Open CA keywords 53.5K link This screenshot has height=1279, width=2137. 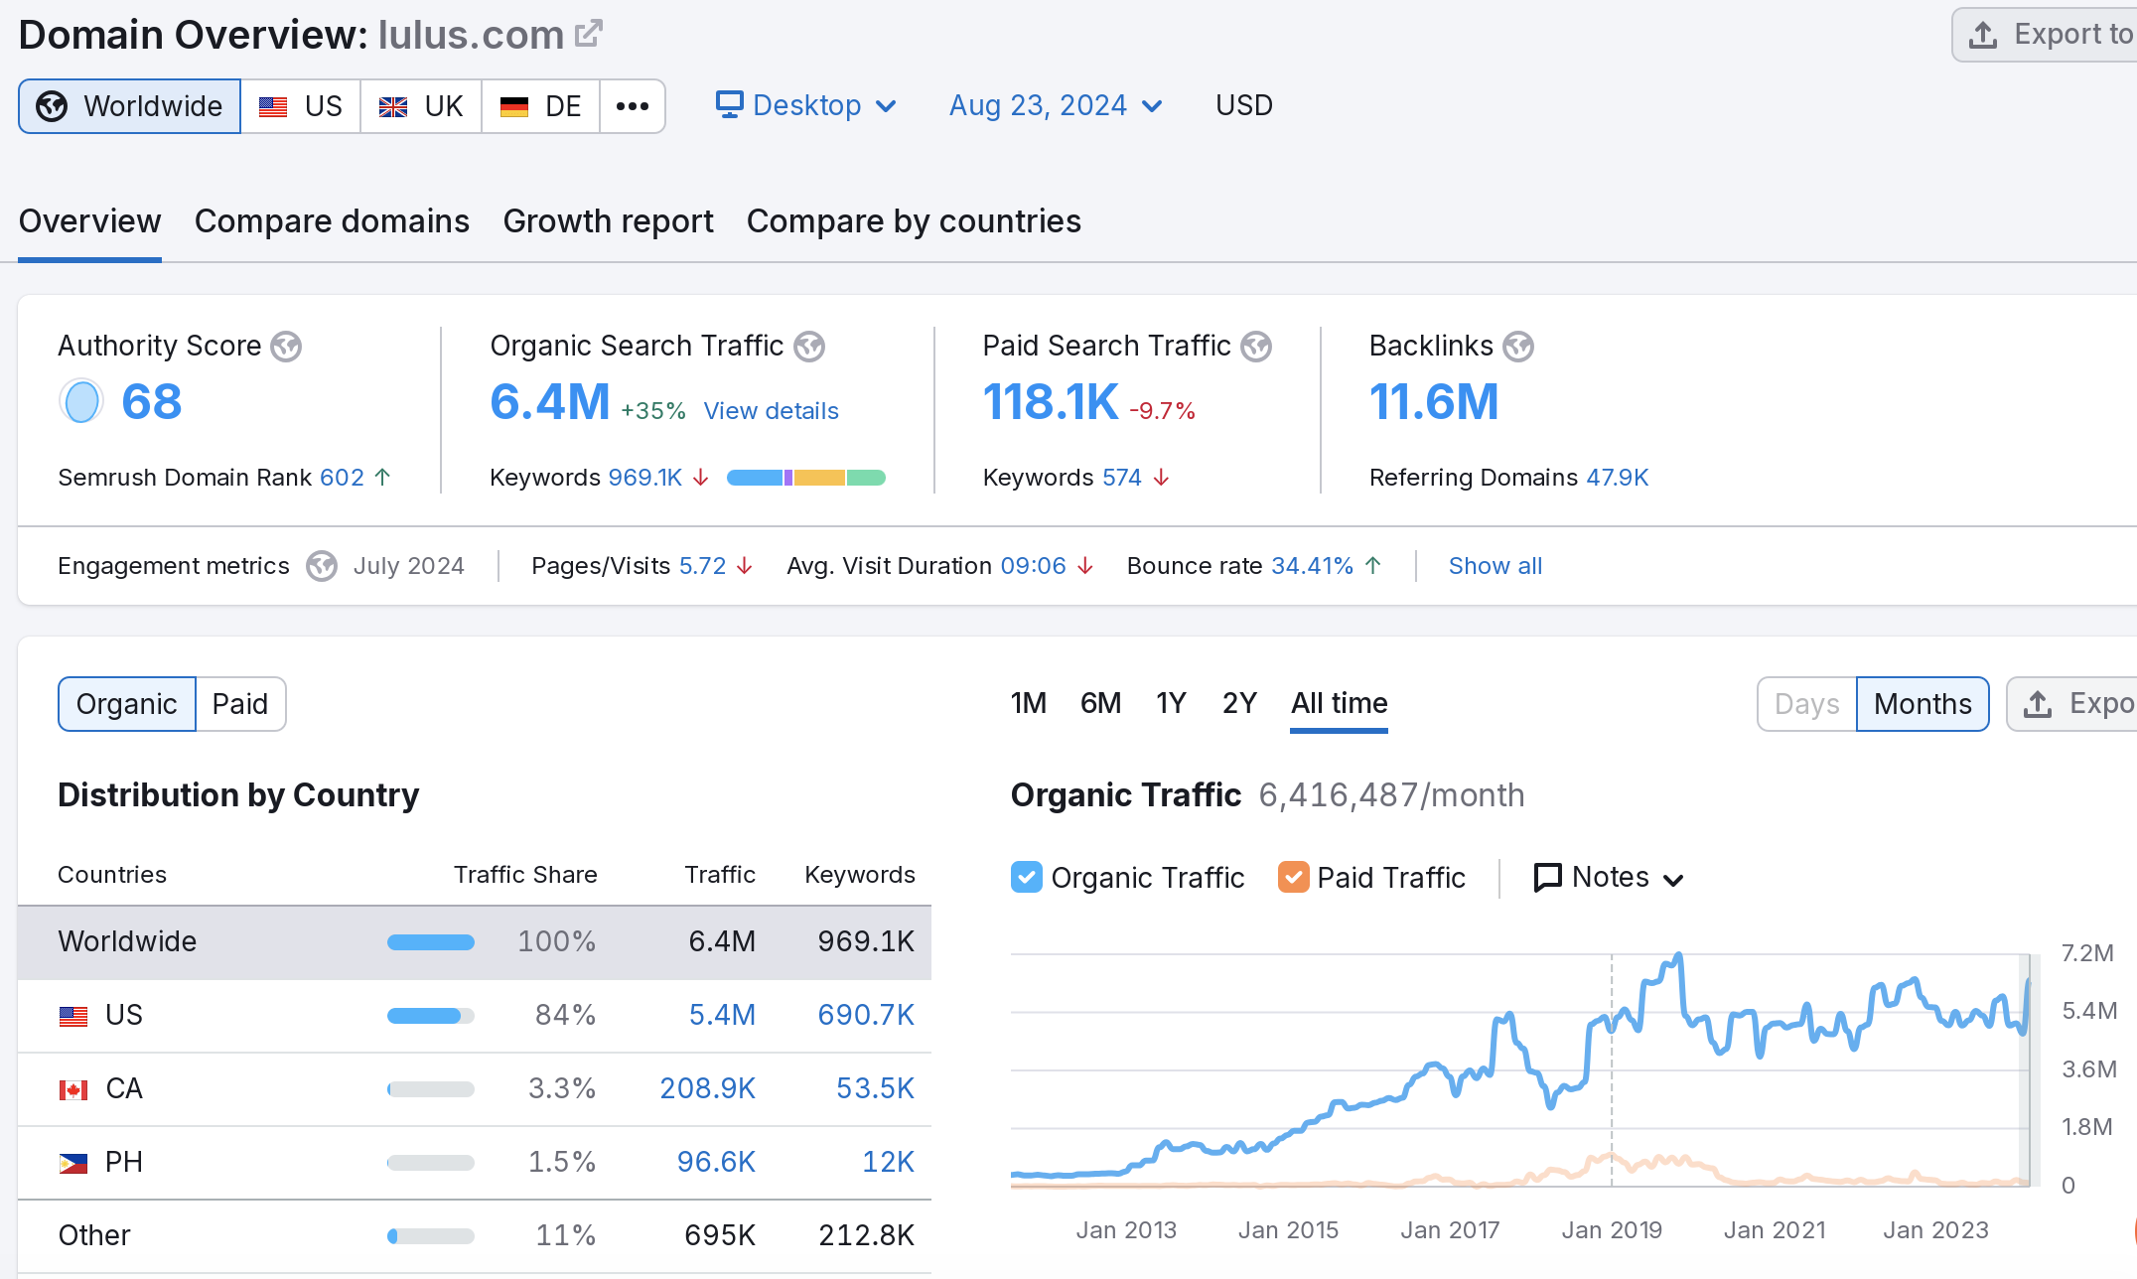(875, 1089)
